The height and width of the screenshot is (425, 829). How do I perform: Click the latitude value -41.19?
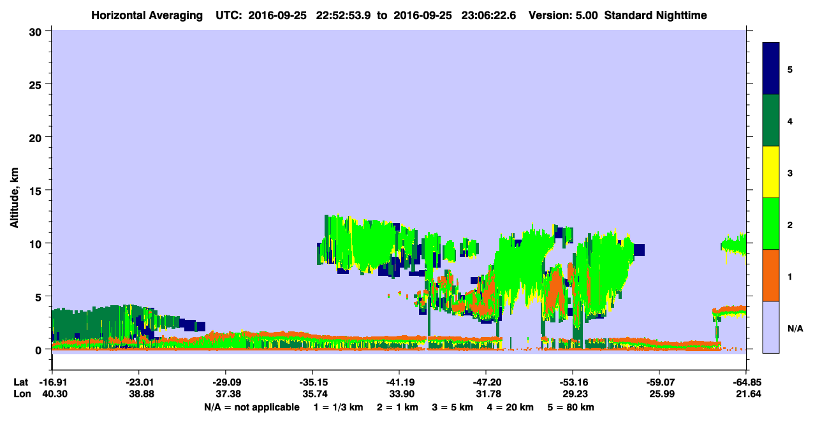tap(399, 382)
